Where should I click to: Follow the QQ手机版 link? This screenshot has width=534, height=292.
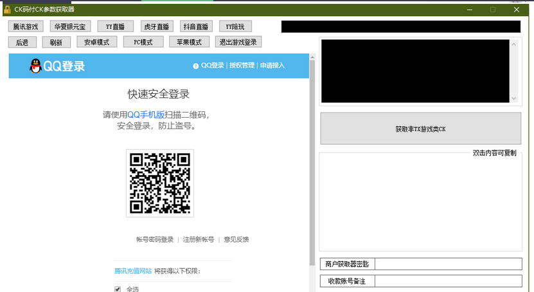(146, 115)
